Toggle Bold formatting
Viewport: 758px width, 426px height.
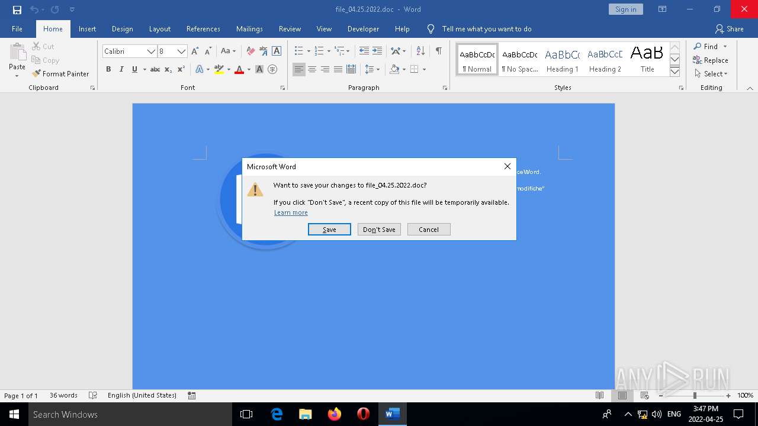click(108, 69)
